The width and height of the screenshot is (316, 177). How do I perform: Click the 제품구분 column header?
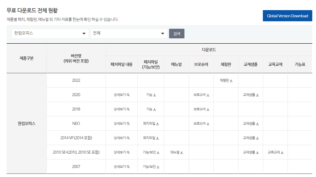coord(27,58)
